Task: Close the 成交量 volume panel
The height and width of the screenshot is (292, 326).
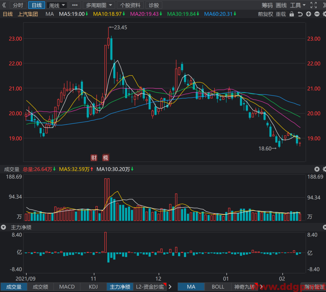Action: tap(317, 169)
